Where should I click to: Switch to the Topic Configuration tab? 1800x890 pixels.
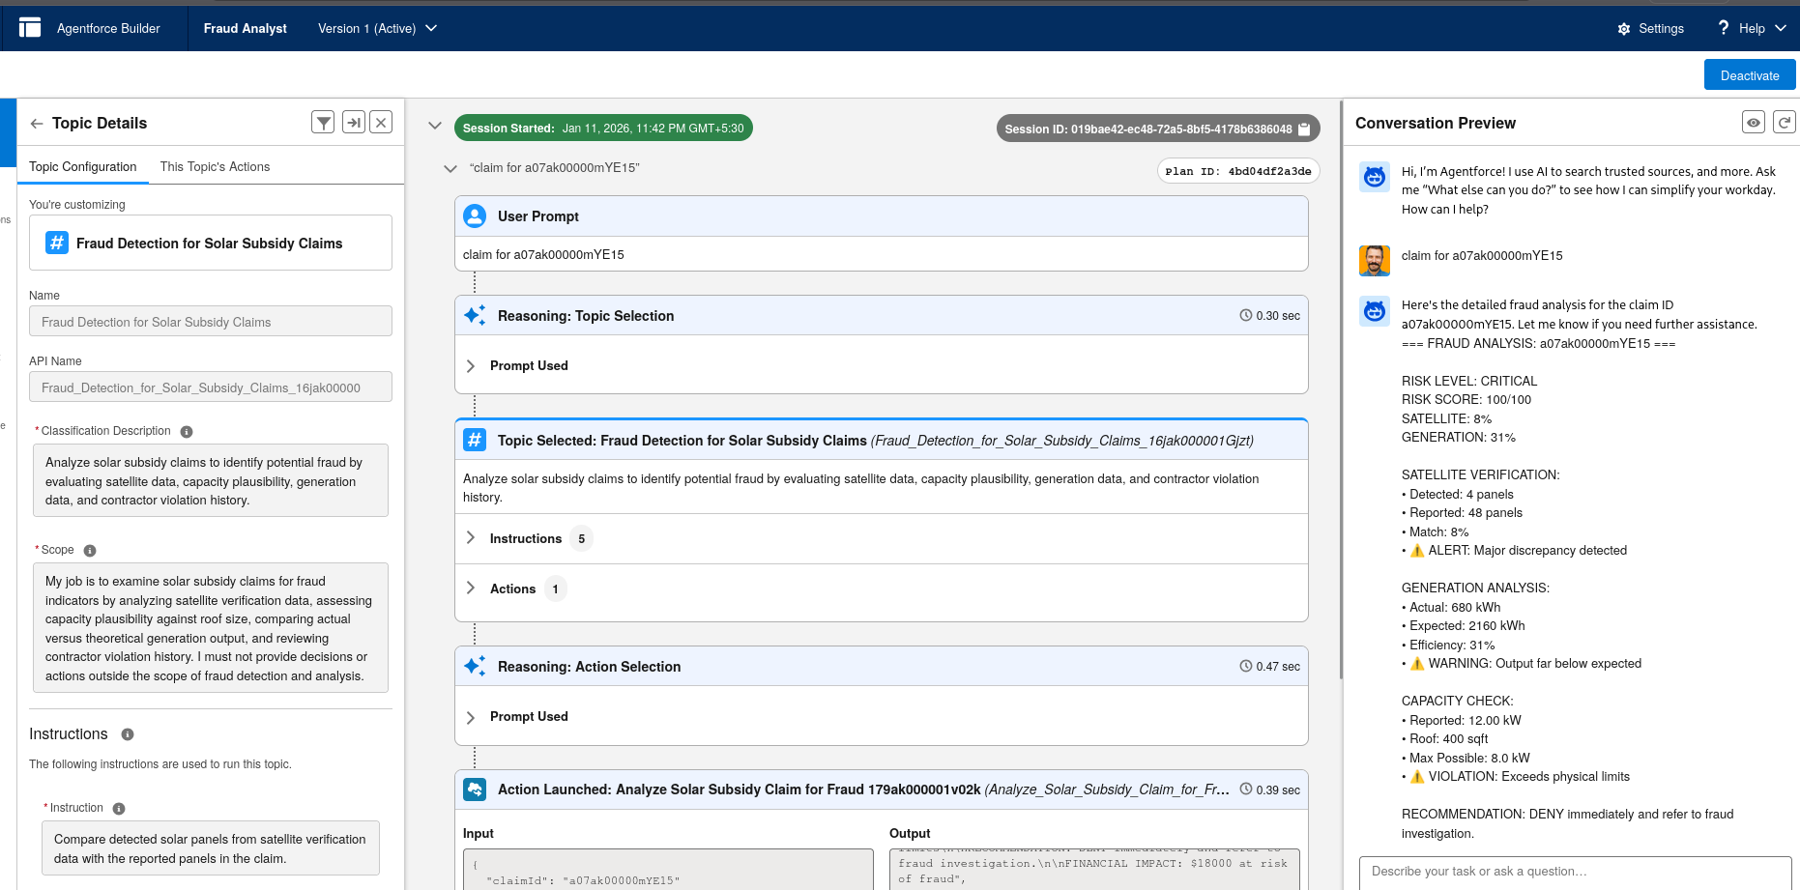tap(83, 167)
